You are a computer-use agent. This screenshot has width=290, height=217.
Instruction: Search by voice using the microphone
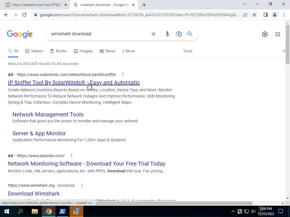point(167,34)
